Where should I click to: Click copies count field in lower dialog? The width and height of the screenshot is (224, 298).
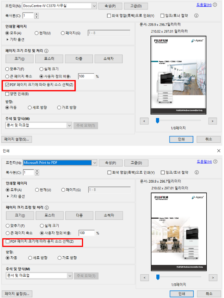(x=28, y=172)
